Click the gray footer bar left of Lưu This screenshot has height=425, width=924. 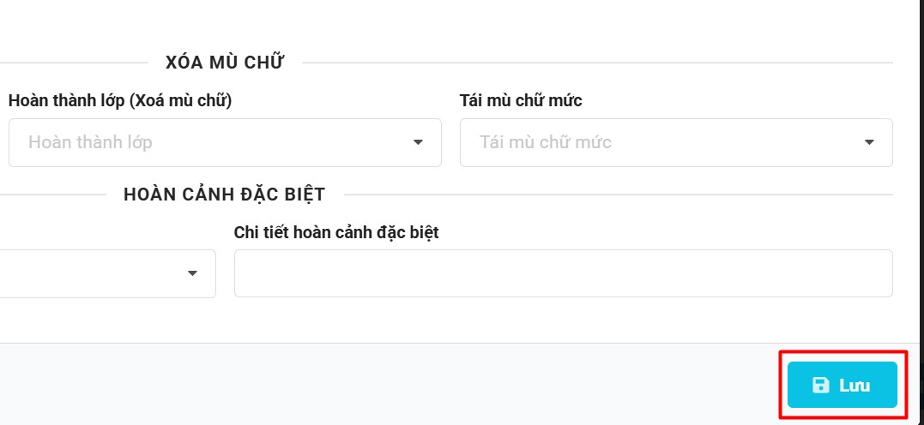(x=386, y=384)
